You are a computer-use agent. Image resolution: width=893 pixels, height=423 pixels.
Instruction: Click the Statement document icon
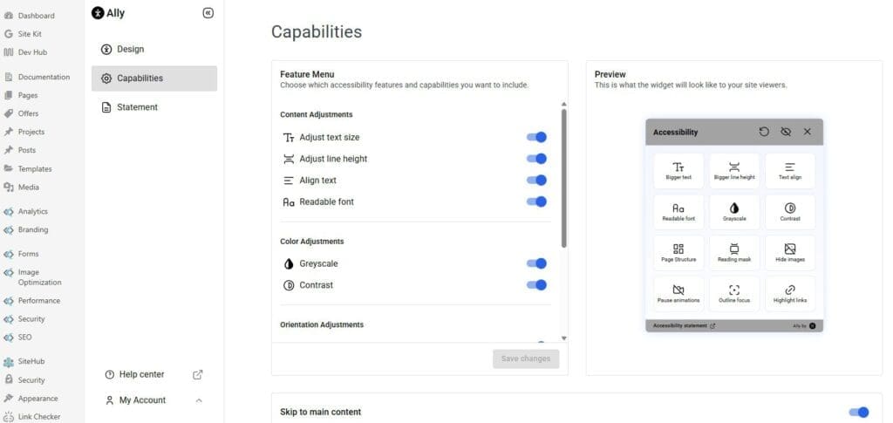106,107
